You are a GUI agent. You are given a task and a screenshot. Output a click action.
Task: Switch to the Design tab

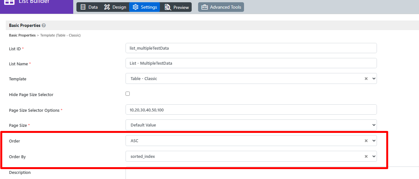point(115,7)
